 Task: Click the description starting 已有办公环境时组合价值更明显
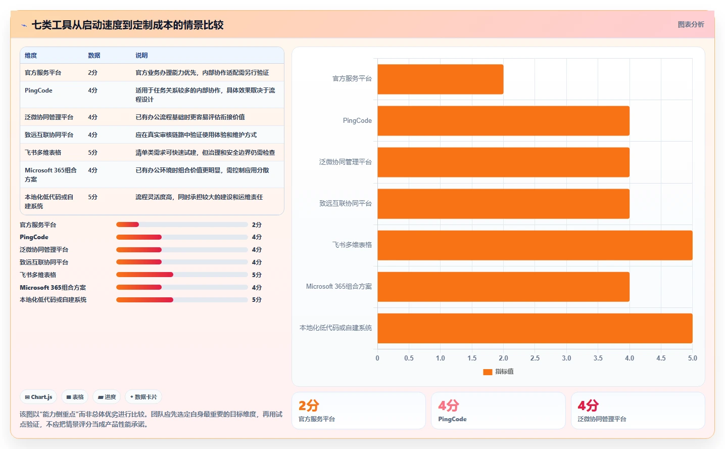pyautogui.click(x=202, y=170)
